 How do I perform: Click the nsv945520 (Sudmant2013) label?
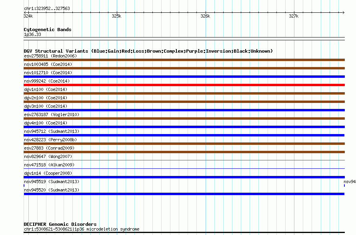tap(52, 190)
